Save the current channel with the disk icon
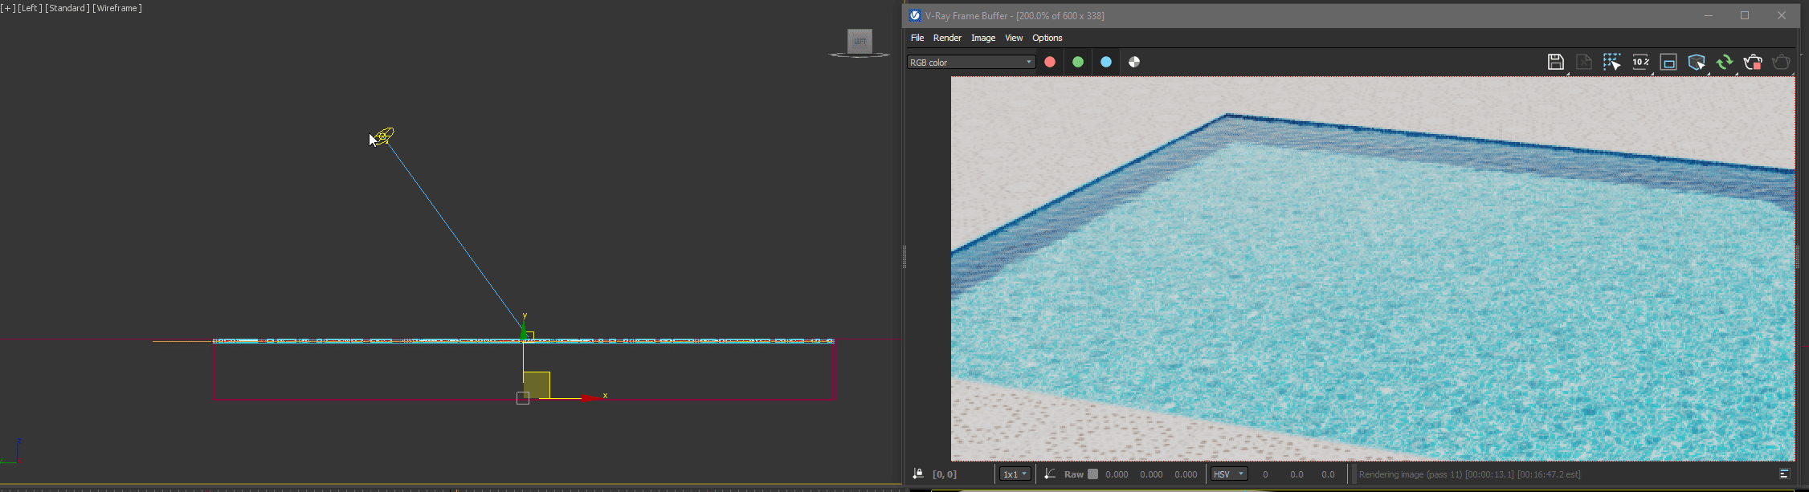1809x492 pixels. pos(1555,62)
